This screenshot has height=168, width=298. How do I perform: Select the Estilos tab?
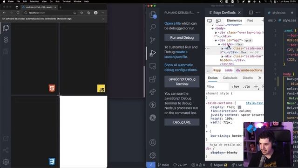[x=213, y=78]
